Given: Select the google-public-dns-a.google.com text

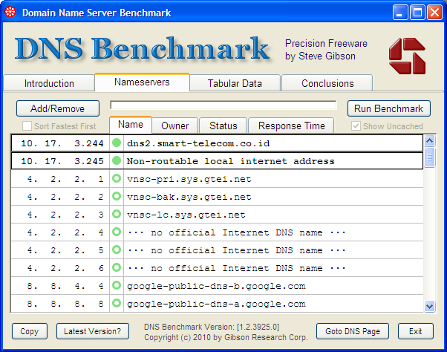Looking at the screenshot, I should pyautogui.click(x=216, y=304).
